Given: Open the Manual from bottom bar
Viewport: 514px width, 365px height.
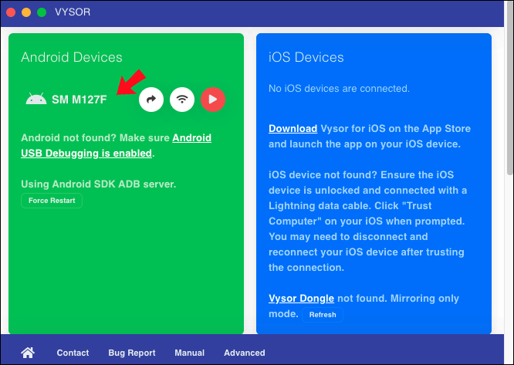Looking at the screenshot, I should [x=190, y=353].
